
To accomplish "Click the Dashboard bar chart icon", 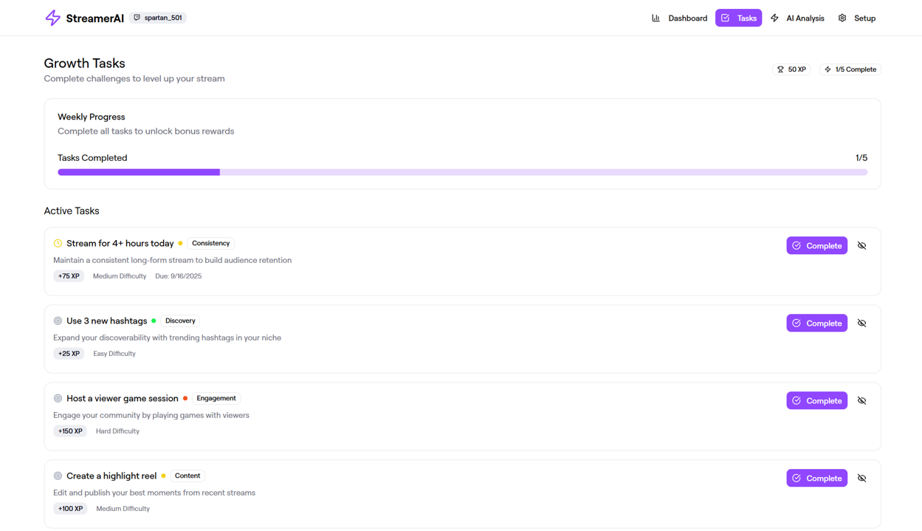I will (656, 18).
